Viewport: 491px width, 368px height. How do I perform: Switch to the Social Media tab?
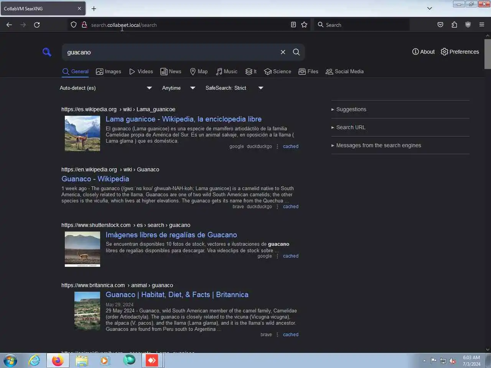(344, 72)
